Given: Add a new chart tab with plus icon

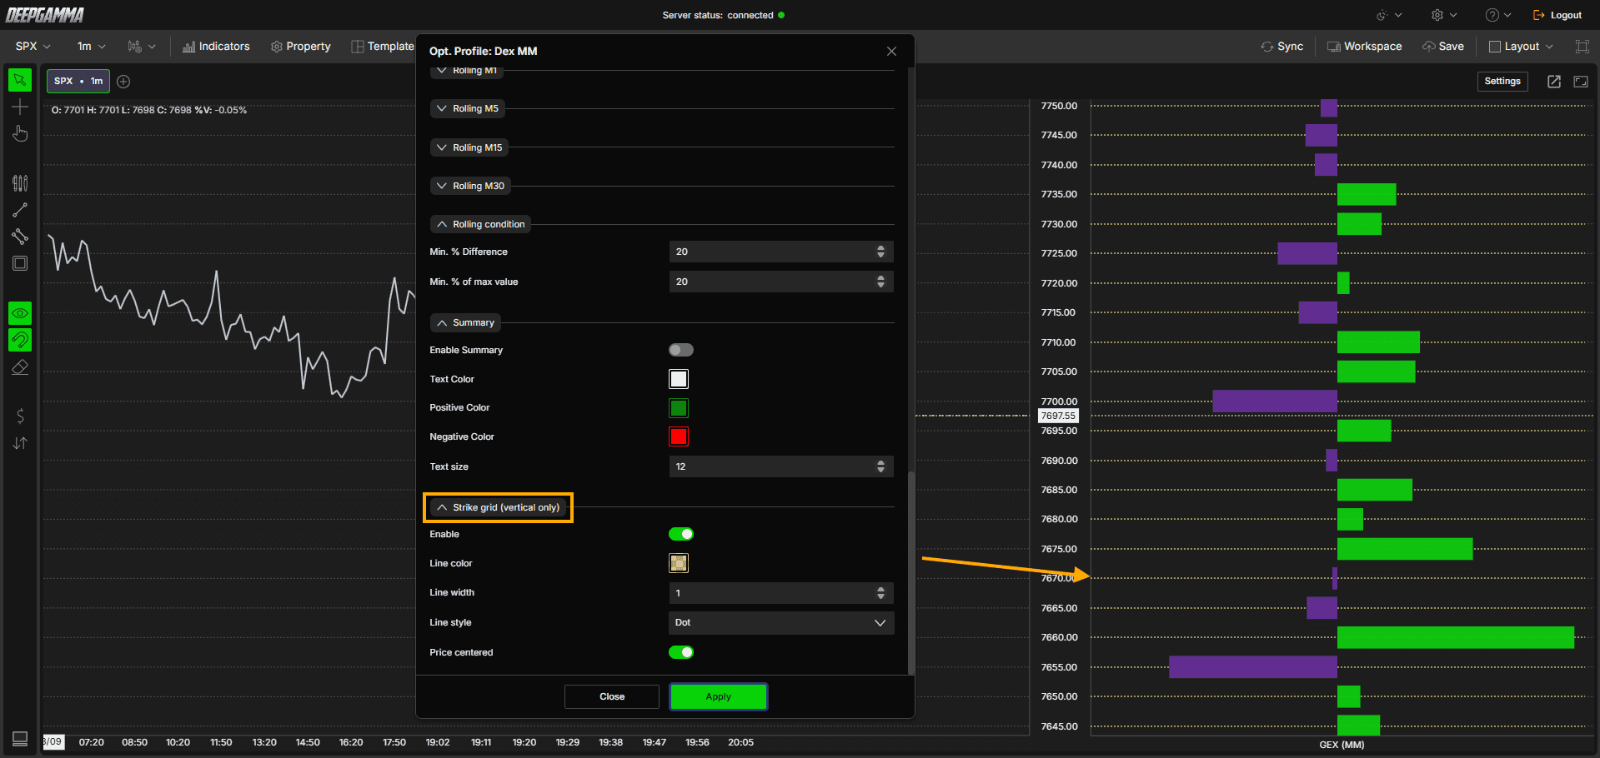Looking at the screenshot, I should click(x=123, y=81).
